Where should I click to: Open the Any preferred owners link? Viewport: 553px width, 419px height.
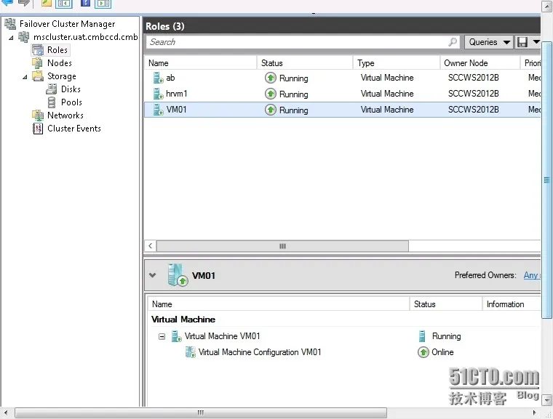(x=532, y=275)
